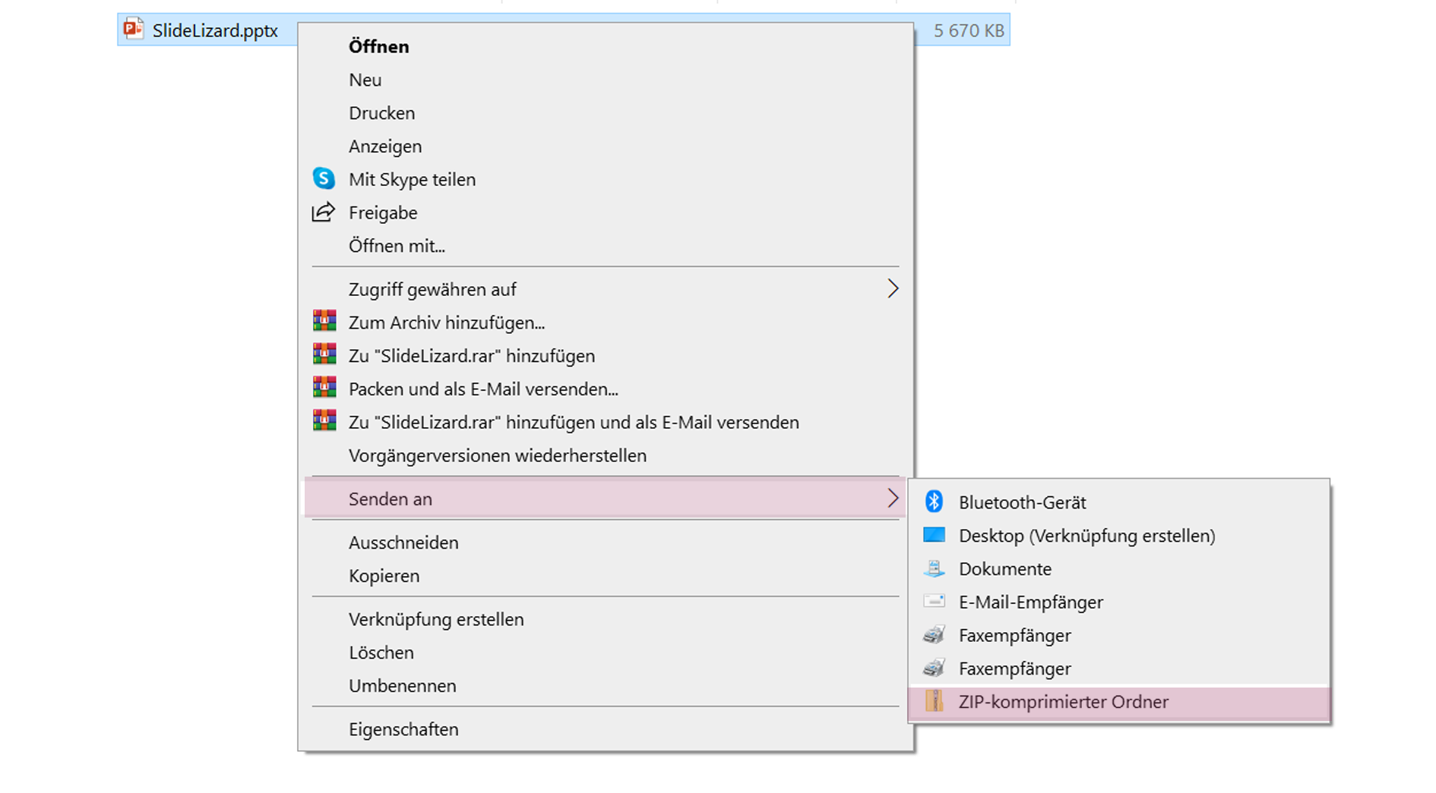This screenshot has height=793, width=1436.
Task: Click the envelope icon of E-Mail-Empfänger
Action: 934,602
